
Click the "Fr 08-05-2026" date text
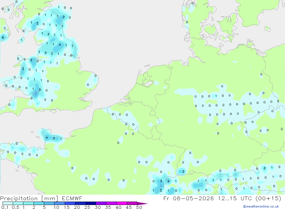[x=188, y=198]
